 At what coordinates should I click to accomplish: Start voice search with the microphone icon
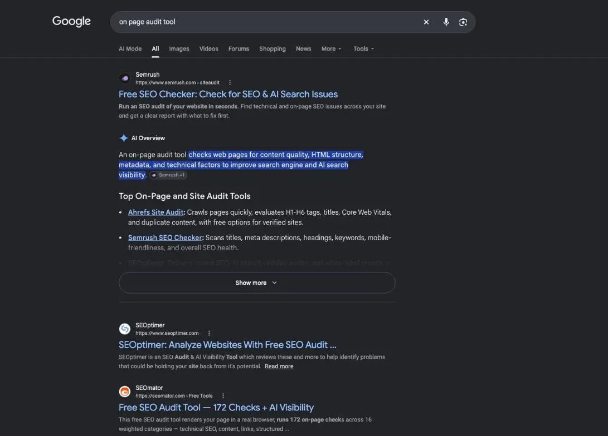pos(446,22)
